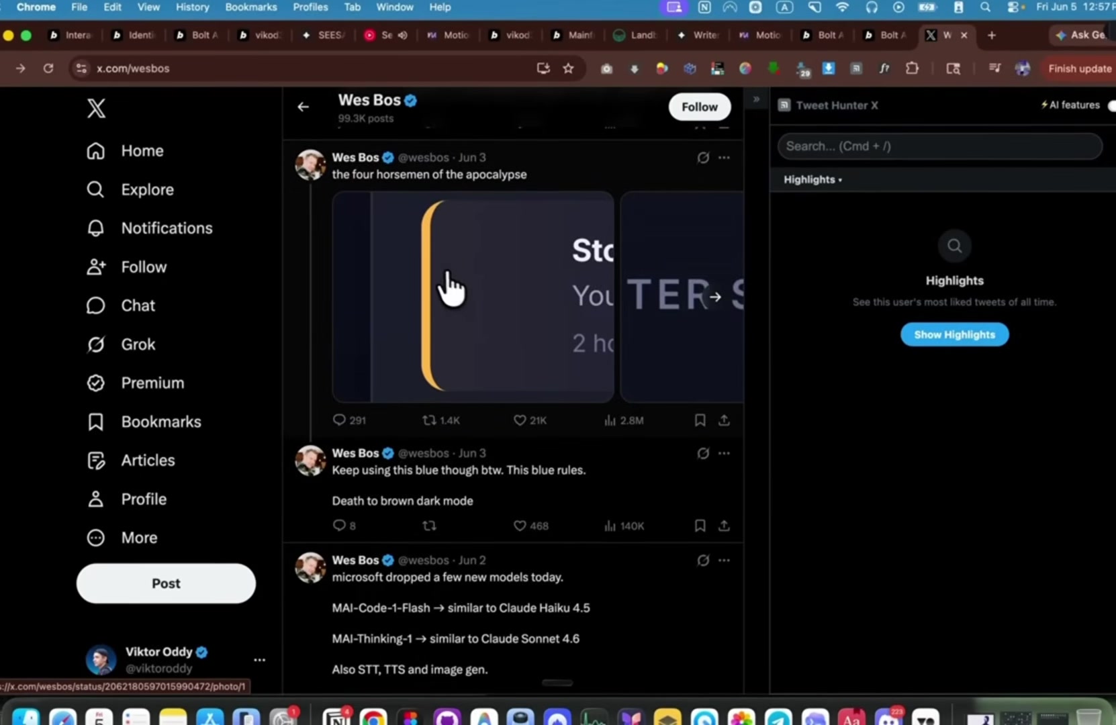Click the Show Highlights button
This screenshot has height=725, width=1116.
(x=954, y=334)
